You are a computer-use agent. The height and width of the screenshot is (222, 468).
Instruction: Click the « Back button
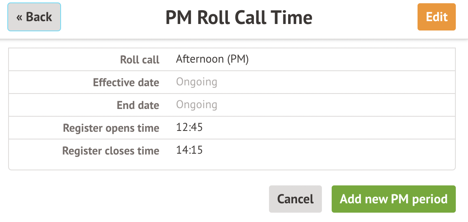click(x=34, y=17)
